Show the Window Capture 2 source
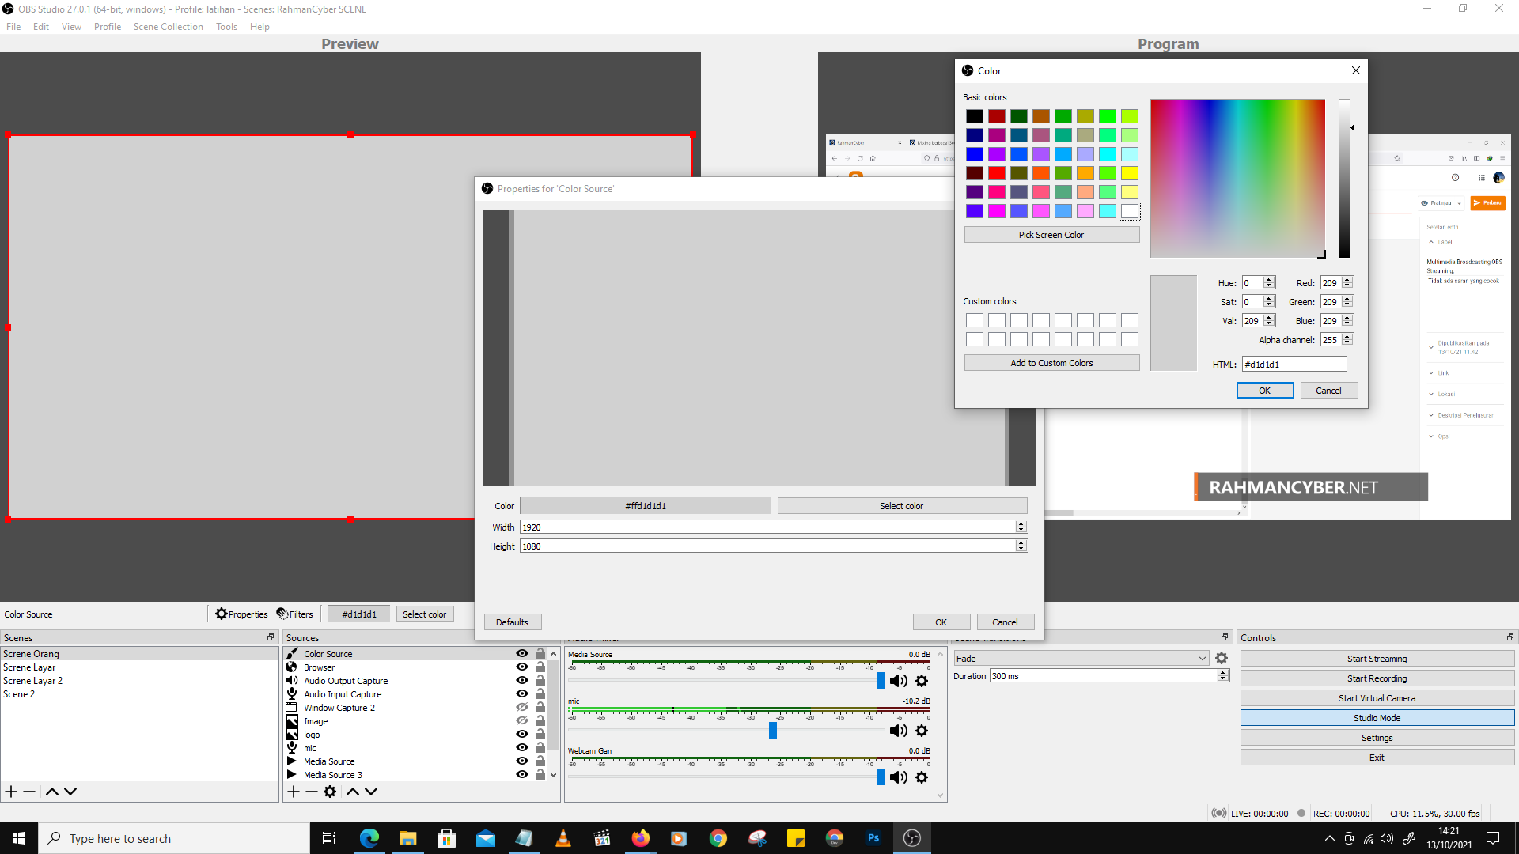Viewport: 1519px width, 854px height. coord(521,707)
